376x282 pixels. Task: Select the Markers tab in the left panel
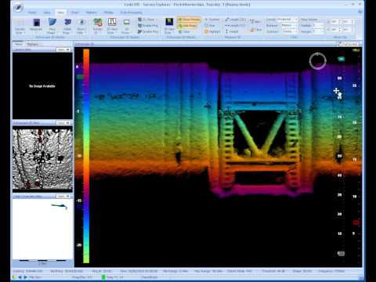tap(33, 44)
